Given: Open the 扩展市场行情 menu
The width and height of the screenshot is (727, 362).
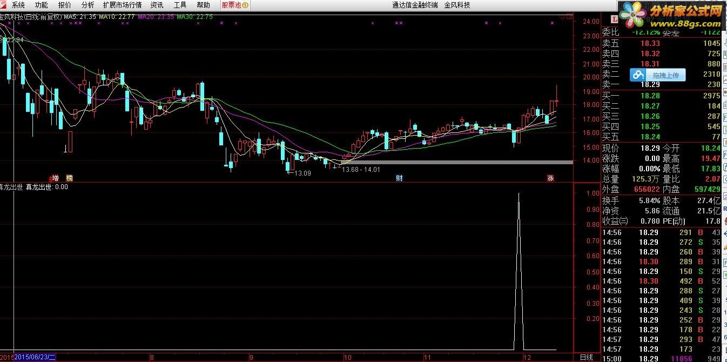Looking at the screenshot, I should [x=122, y=5].
